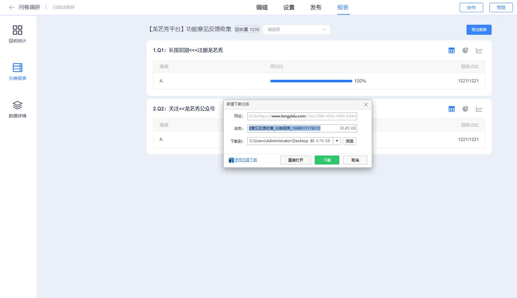This screenshot has width=517, height=298.
Task: Click the 直接打开 button
Action: (295, 160)
